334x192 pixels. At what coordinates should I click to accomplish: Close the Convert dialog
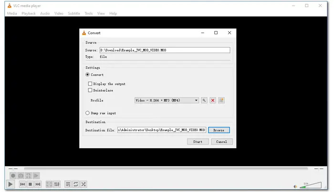click(230, 33)
